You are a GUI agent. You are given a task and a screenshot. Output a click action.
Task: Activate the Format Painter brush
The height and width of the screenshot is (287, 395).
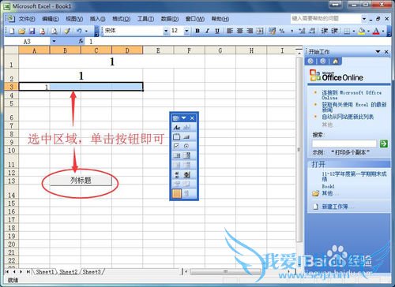(67, 31)
